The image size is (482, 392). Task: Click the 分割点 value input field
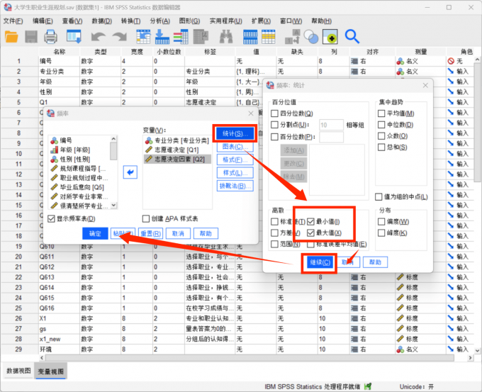coord(331,125)
